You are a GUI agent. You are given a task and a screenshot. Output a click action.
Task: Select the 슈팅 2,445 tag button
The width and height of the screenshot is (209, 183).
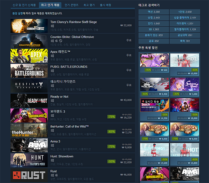click(154, 18)
